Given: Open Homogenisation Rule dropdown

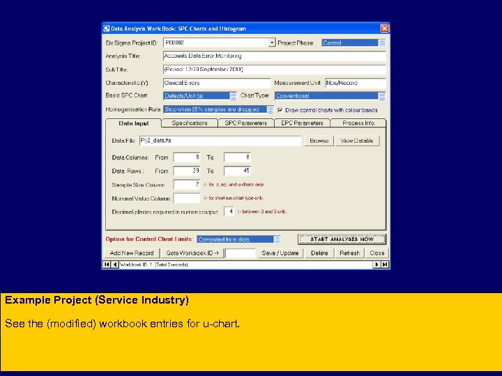Looking at the screenshot, I should (x=271, y=110).
